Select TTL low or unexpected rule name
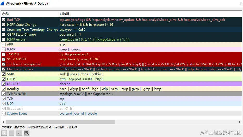Screen dimensions: 243x137 (x=24, y=64)
